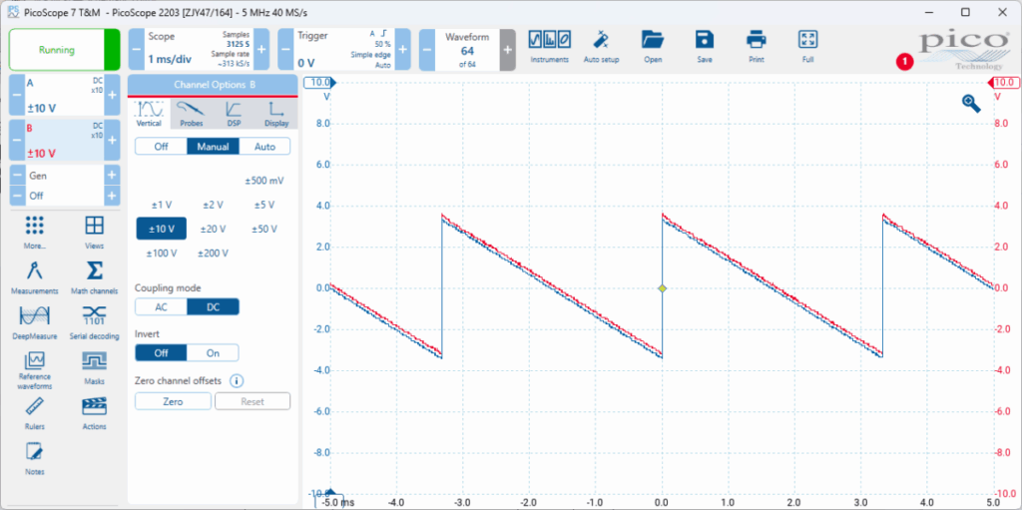The height and width of the screenshot is (510, 1022).
Task: Increase channel A range with plus
Action: click(112, 95)
